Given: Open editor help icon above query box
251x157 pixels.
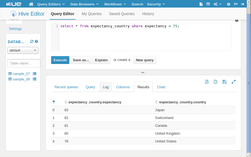Looking at the screenshot, I should (237, 21).
